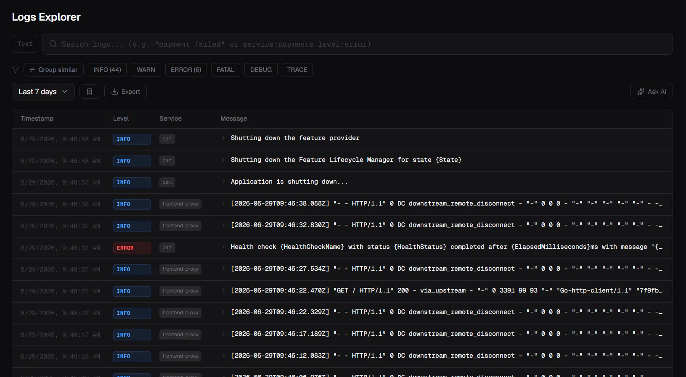The height and width of the screenshot is (377, 686).
Task: Click INFO badge on 9:46:12 AM row
Action: pos(132,356)
